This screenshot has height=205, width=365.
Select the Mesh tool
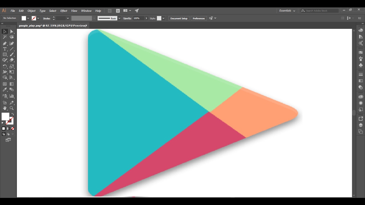point(5,84)
